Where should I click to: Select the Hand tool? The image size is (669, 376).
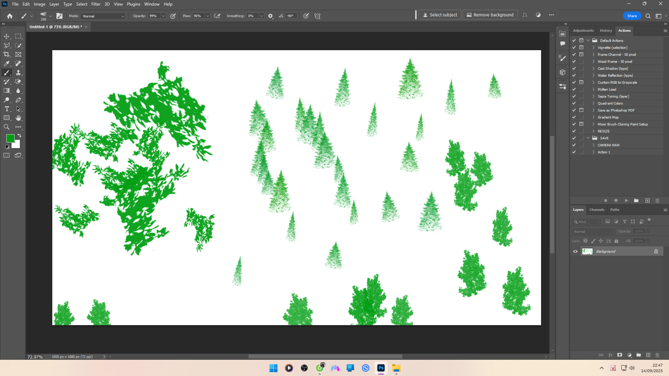pos(18,118)
